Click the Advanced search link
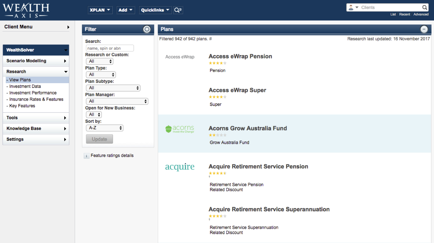Viewport: 434px width, 243px height. 421,14
